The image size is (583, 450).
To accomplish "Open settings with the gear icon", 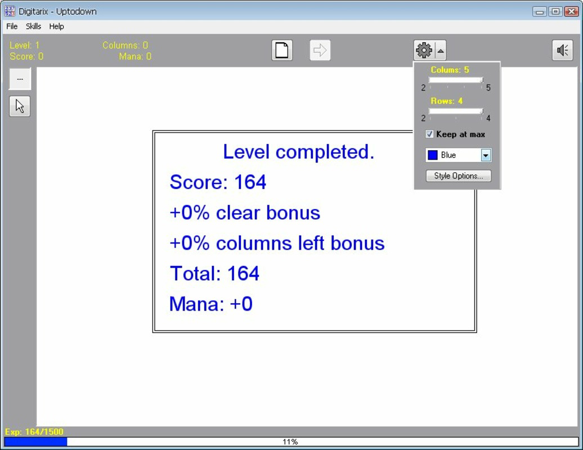I will tap(424, 50).
